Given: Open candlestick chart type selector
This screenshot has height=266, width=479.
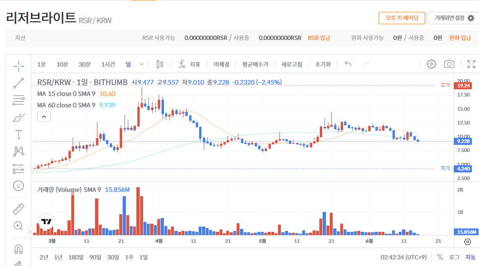Looking at the screenshot, I should (160, 64).
